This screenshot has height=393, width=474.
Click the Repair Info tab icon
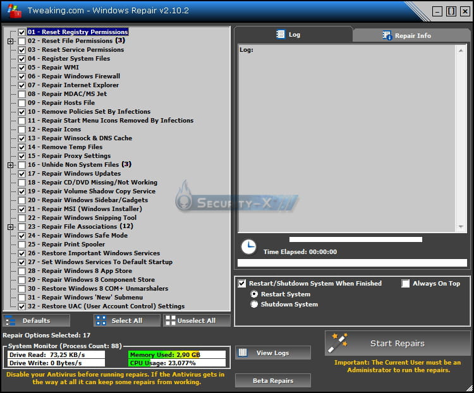(x=387, y=35)
